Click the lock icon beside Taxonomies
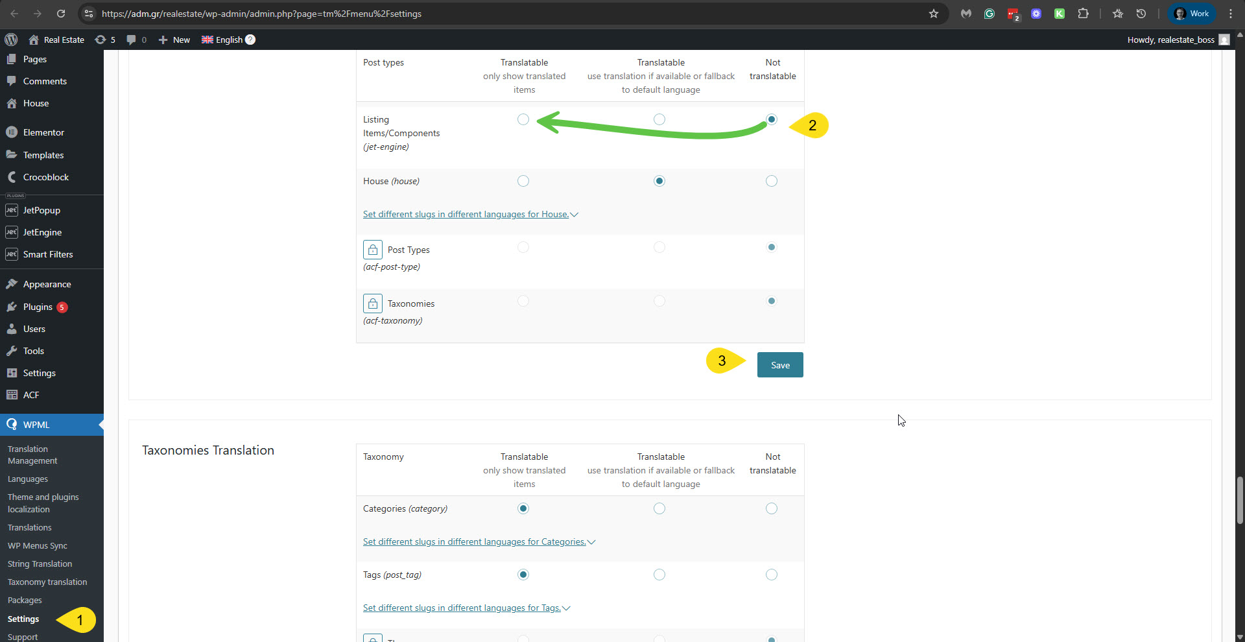The width and height of the screenshot is (1245, 642). [x=373, y=303]
